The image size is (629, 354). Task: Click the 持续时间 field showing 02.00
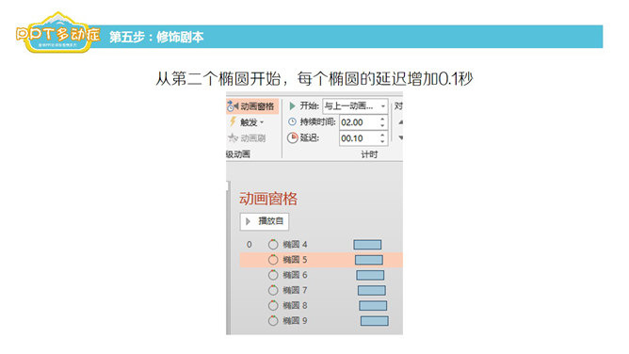click(359, 122)
